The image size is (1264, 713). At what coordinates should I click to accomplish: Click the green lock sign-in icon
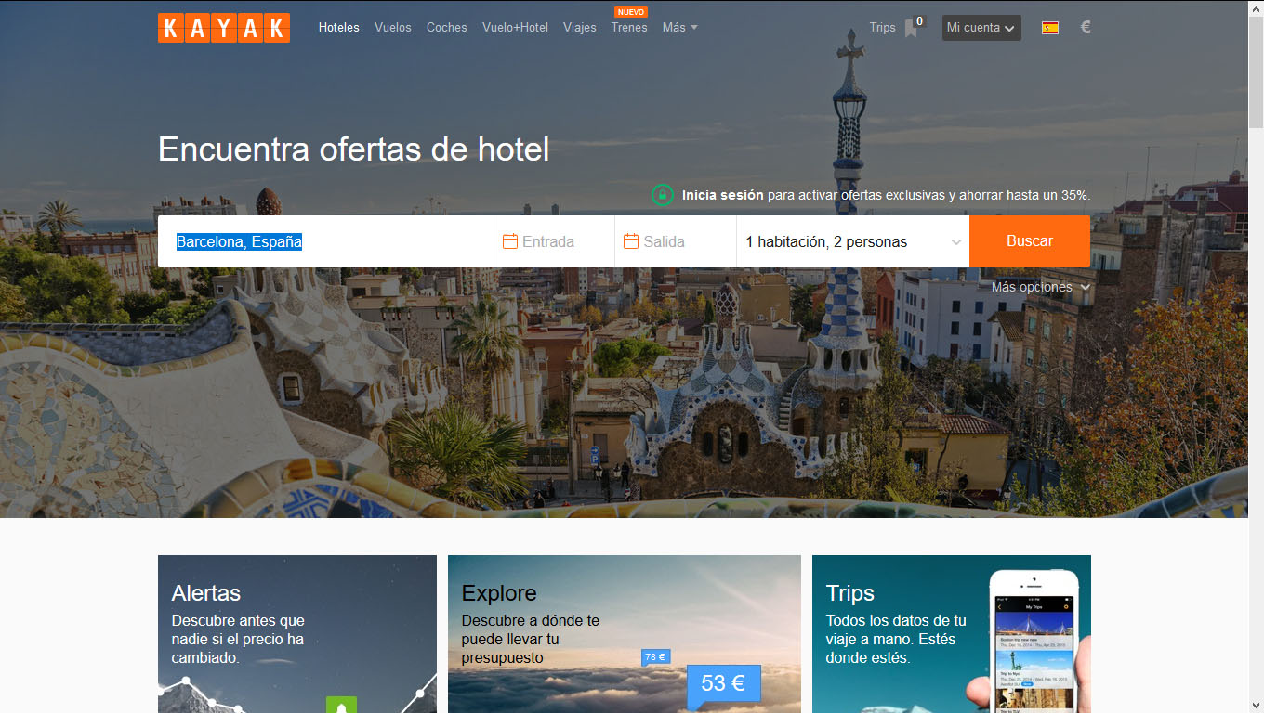pyautogui.click(x=663, y=195)
